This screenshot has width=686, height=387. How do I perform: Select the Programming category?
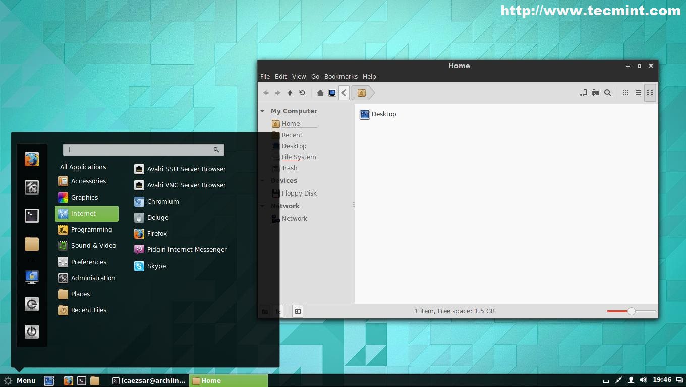coord(91,229)
